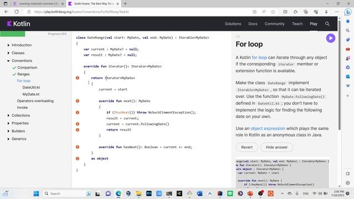
Task: Close the Kotlin Koans browser tab
Action: coord(118,4)
